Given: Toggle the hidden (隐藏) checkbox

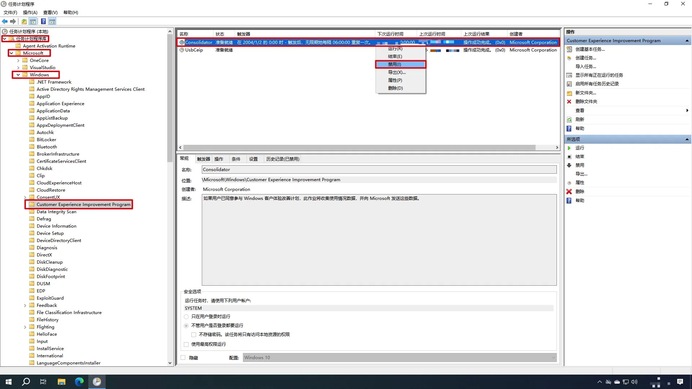Looking at the screenshot, I should [x=183, y=358].
